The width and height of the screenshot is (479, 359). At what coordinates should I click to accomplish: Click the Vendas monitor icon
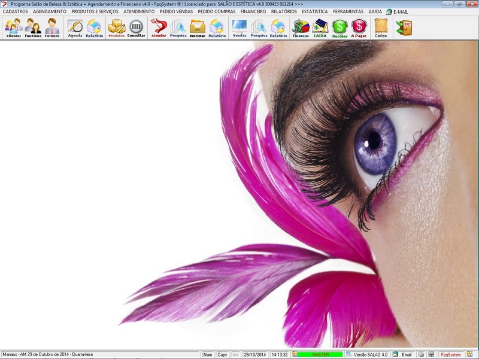[239, 28]
